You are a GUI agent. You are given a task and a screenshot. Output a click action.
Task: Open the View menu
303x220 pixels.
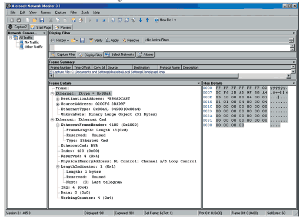click(33, 12)
